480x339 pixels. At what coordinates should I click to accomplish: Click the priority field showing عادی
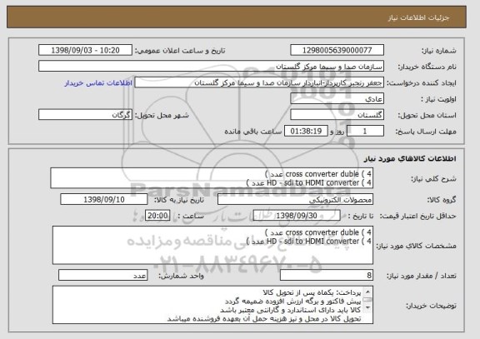click(337, 99)
